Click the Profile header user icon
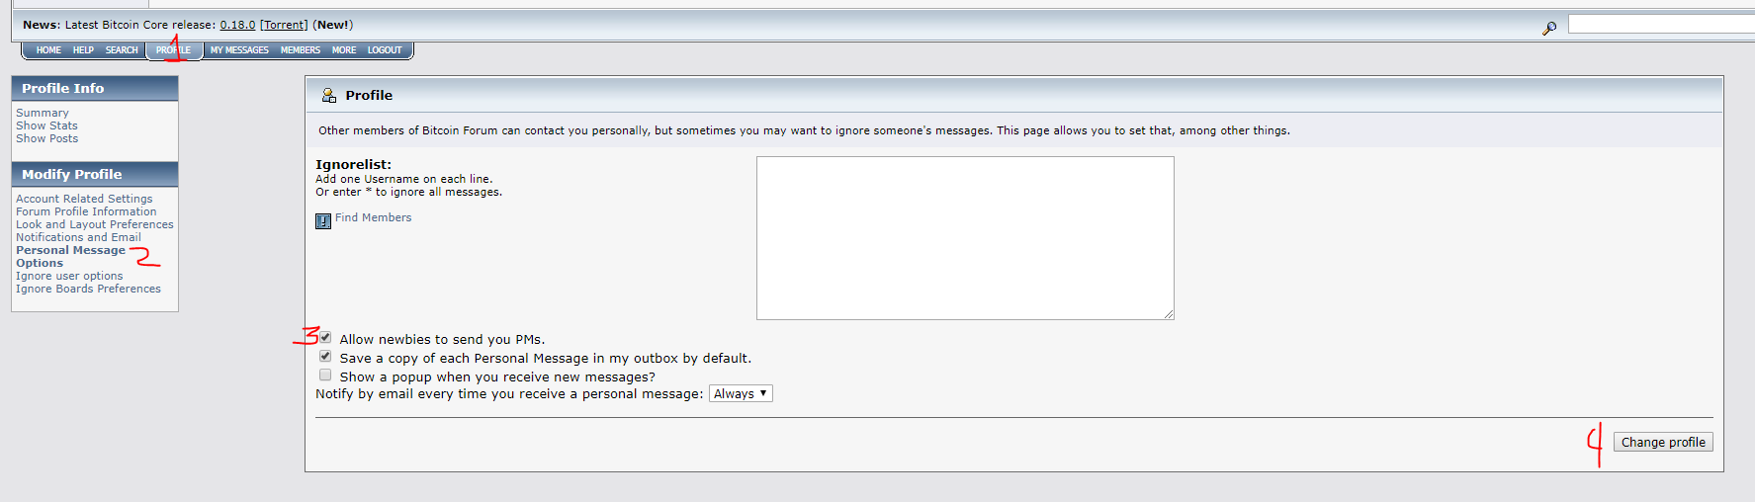The image size is (1755, 502). pyautogui.click(x=329, y=95)
